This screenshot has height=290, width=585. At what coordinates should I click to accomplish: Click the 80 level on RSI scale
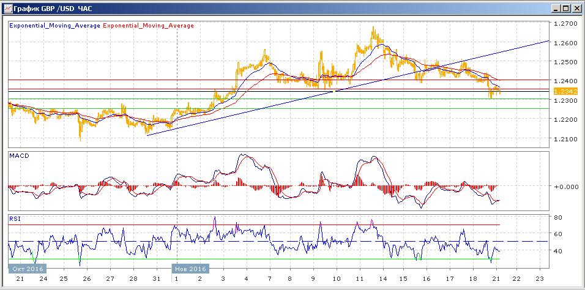pyautogui.click(x=557, y=217)
